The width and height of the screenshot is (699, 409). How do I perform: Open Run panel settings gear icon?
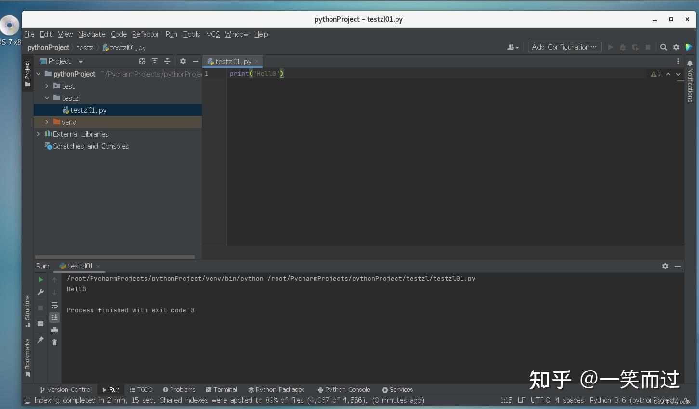pyautogui.click(x=665, y=266)
